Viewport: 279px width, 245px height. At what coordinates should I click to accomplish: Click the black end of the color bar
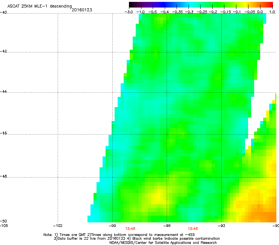click(x=131, y=5)
